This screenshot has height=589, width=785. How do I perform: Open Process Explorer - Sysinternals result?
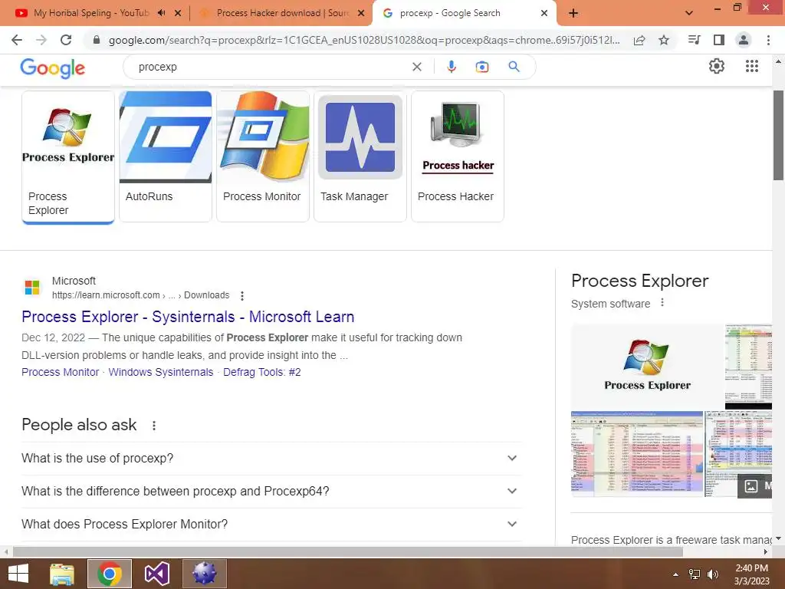click(x=188, y=317)
